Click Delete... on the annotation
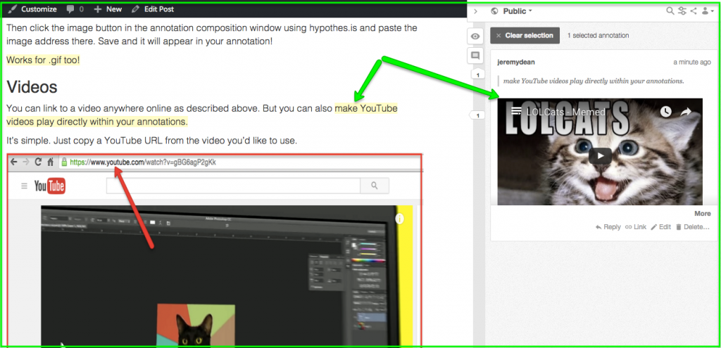Image resolution: width=721 pixels, height=348 pixels. tap(693, 227)
